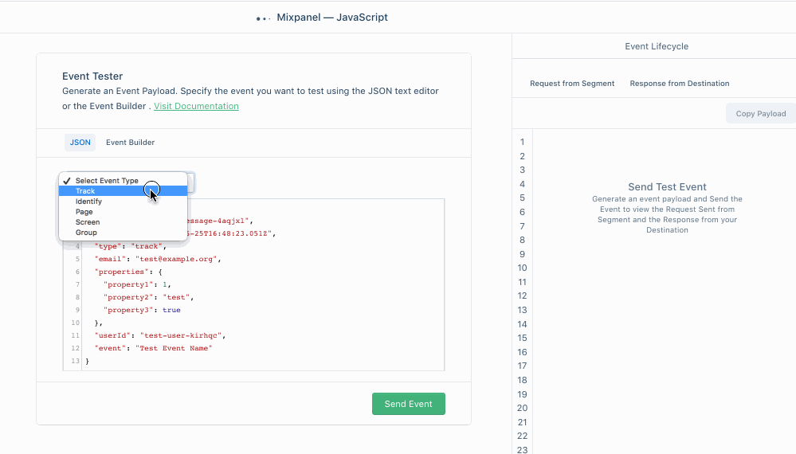Open the Visit Documentation link
Image resolution: width=796 pixels, height=454 pixels.
196,106
